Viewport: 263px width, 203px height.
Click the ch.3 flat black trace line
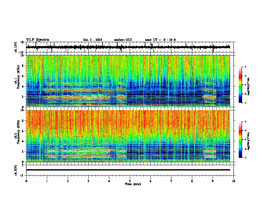coord(128,170)
